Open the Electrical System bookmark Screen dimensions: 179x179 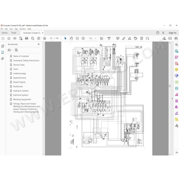(x=21, y=95)
